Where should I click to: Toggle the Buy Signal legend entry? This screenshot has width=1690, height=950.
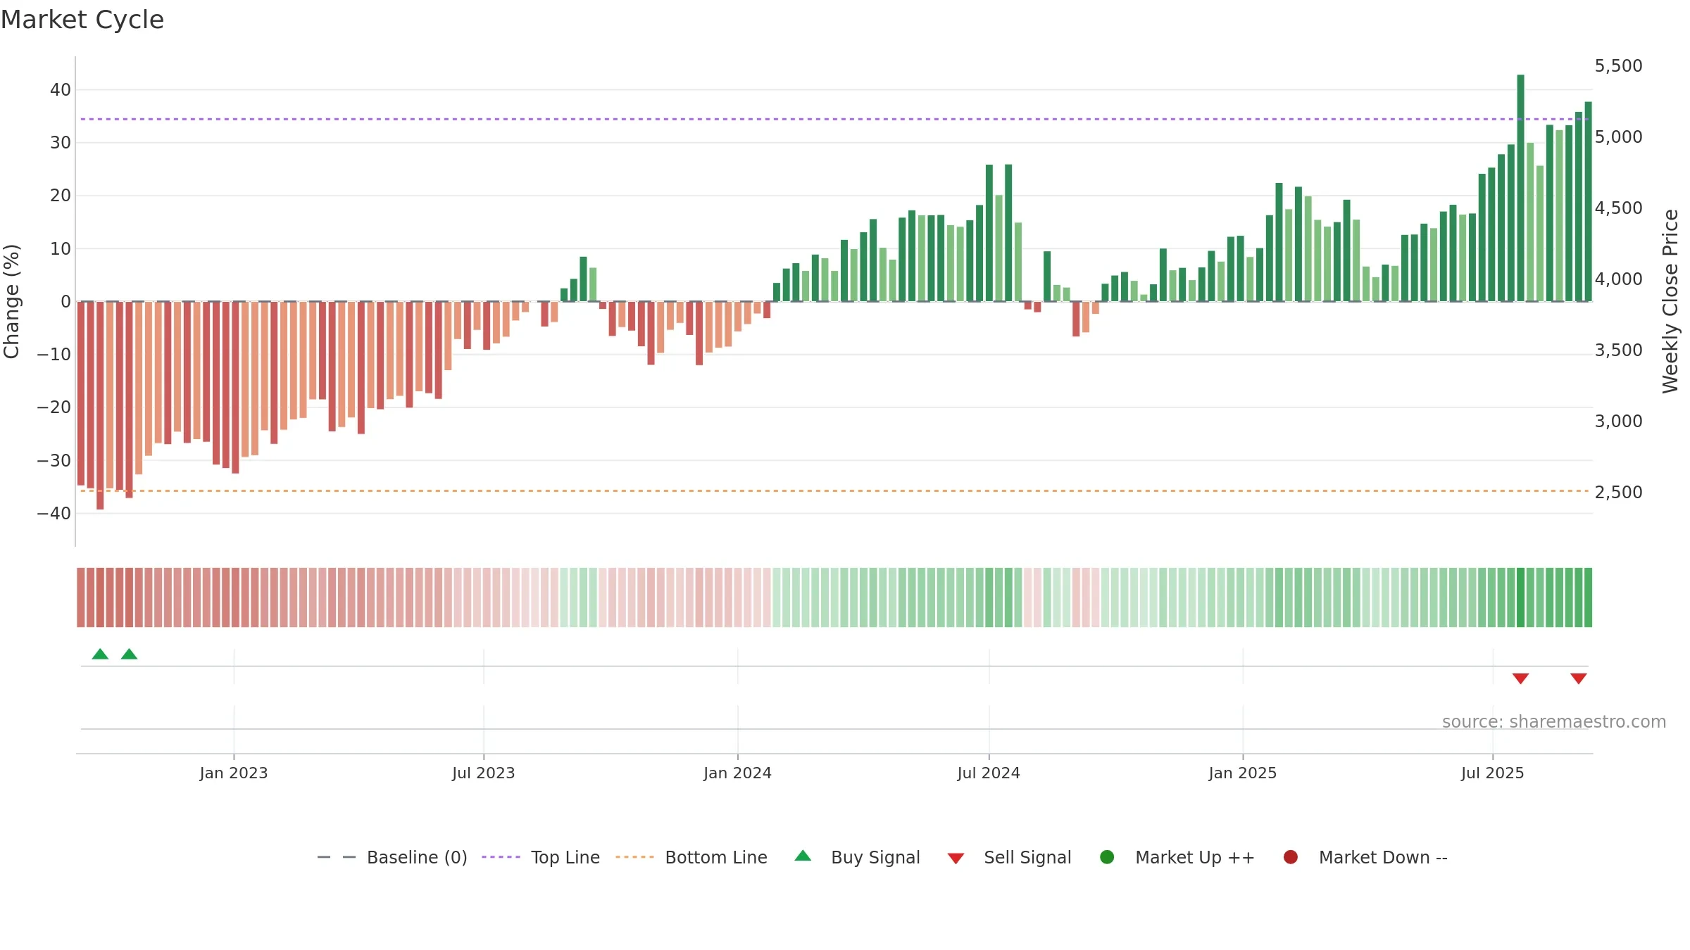click(x=857, y=857)
